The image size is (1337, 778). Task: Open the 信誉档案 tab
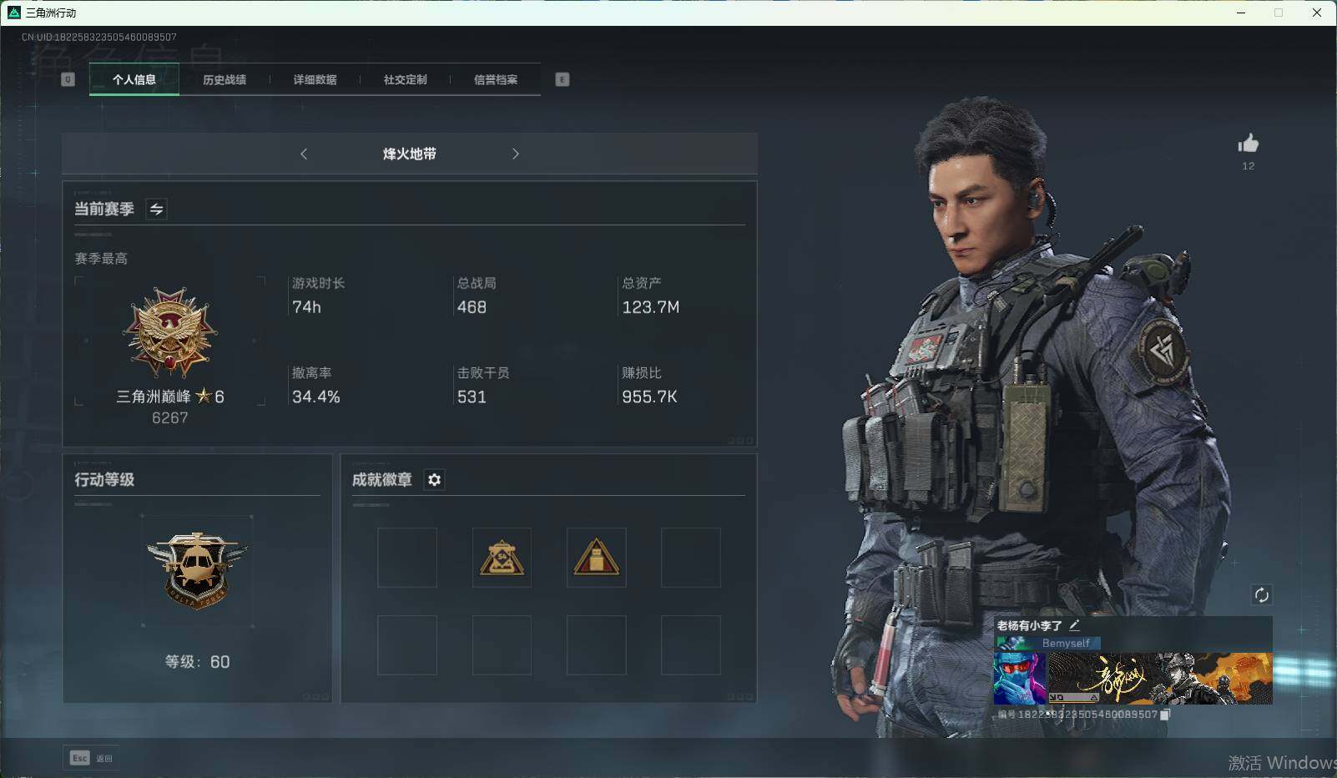coord(496,79)
